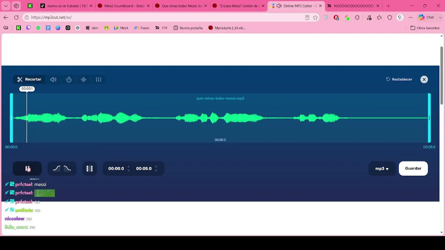Decrease end time with down arrow

[x=156, y=171]
